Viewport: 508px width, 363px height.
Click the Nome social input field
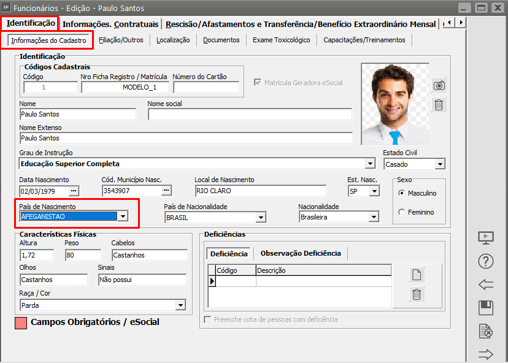(x=250, y=114)
